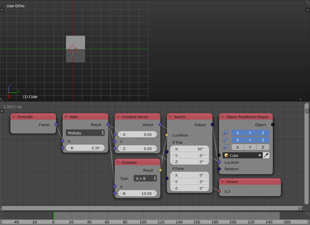Screen dimensions: 310x225
Task: Collapse the Viewer node
Action: tap(222, 182)
